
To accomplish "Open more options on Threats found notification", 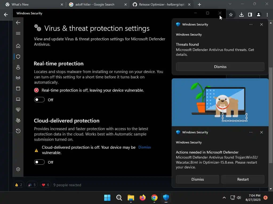I will [x=251, y=24].
